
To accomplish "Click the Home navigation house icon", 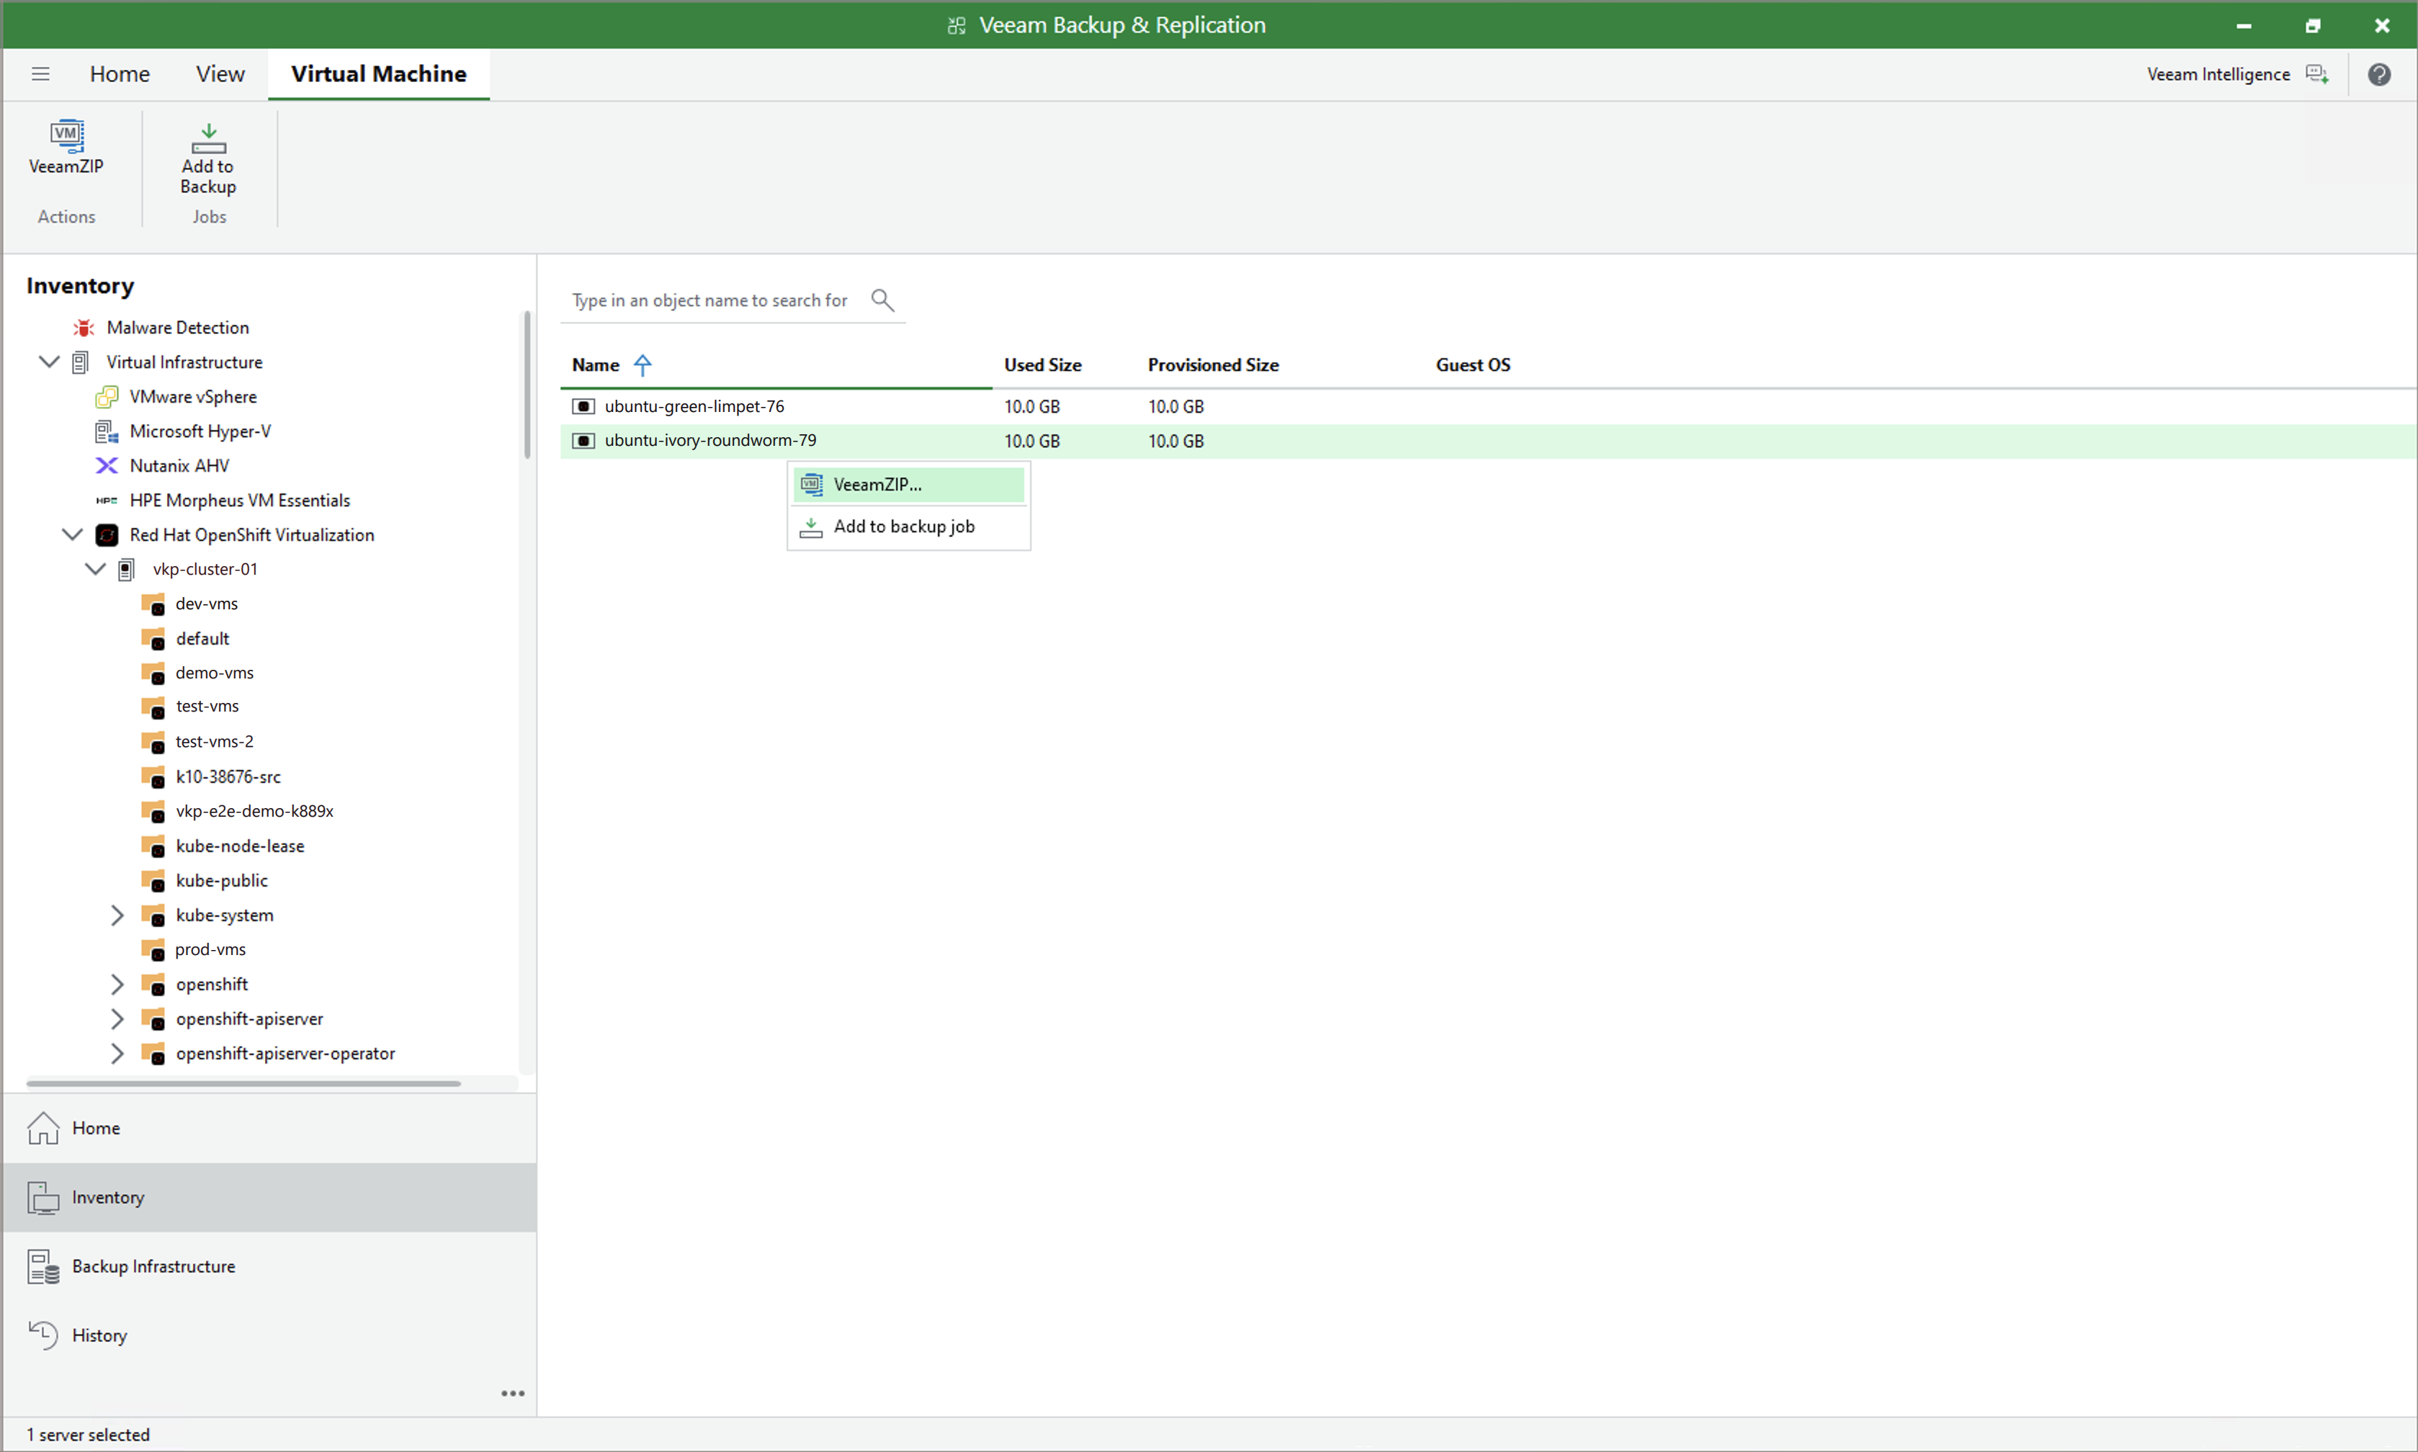I will point(43,1128).
